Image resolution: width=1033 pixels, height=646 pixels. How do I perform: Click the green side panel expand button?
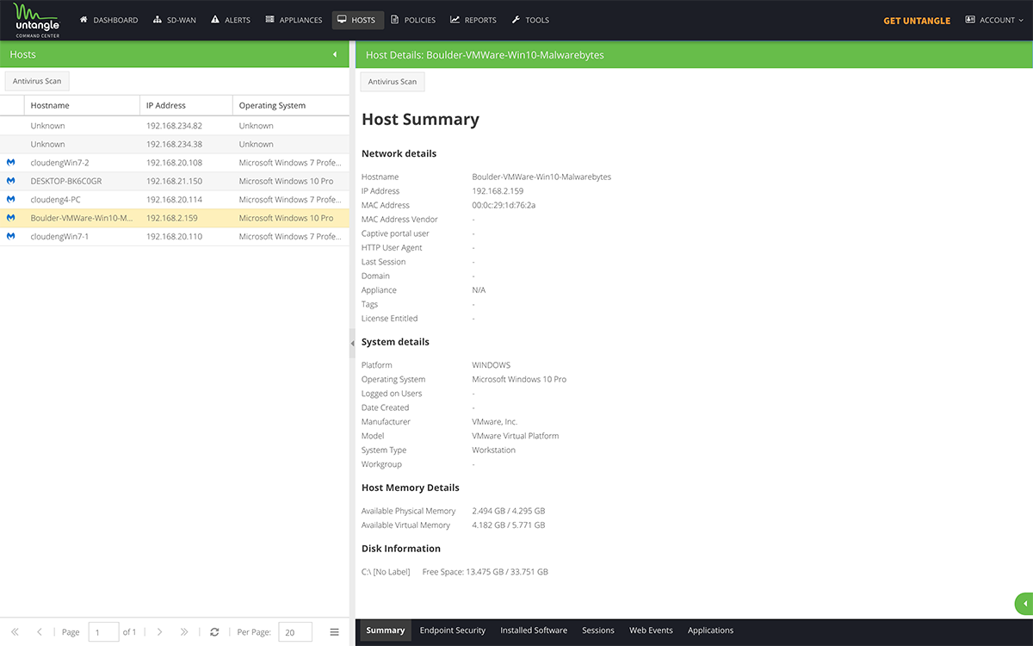(x=1024, y=604)
